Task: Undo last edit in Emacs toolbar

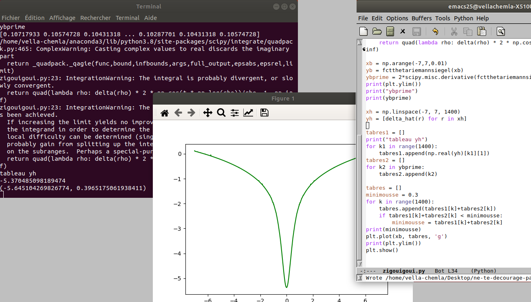Action: 435,31
